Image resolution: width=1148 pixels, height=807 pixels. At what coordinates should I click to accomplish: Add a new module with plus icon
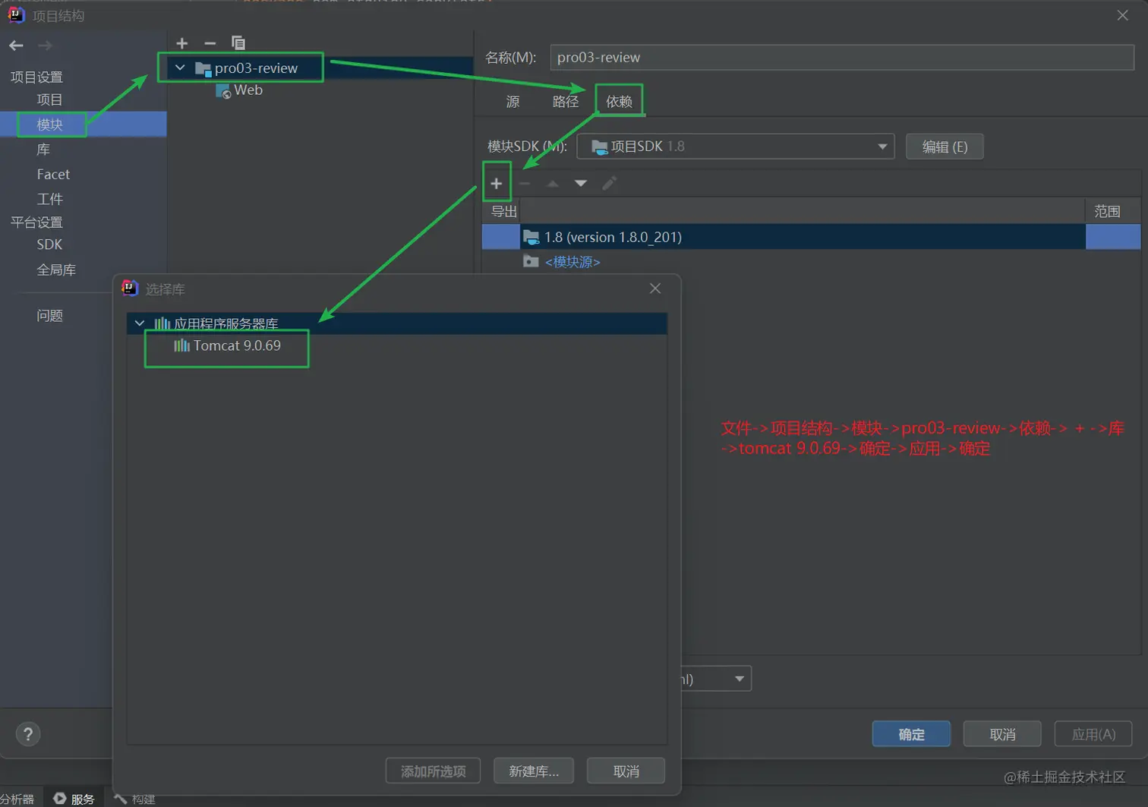(x=182, y=43)
